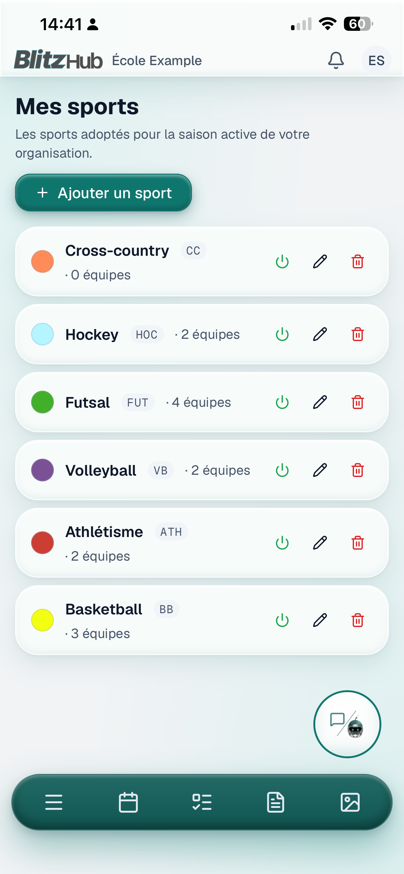Screen dimensions: 404x874
Task: Click the BlitzHub logo
Action: tap(58, 60)
